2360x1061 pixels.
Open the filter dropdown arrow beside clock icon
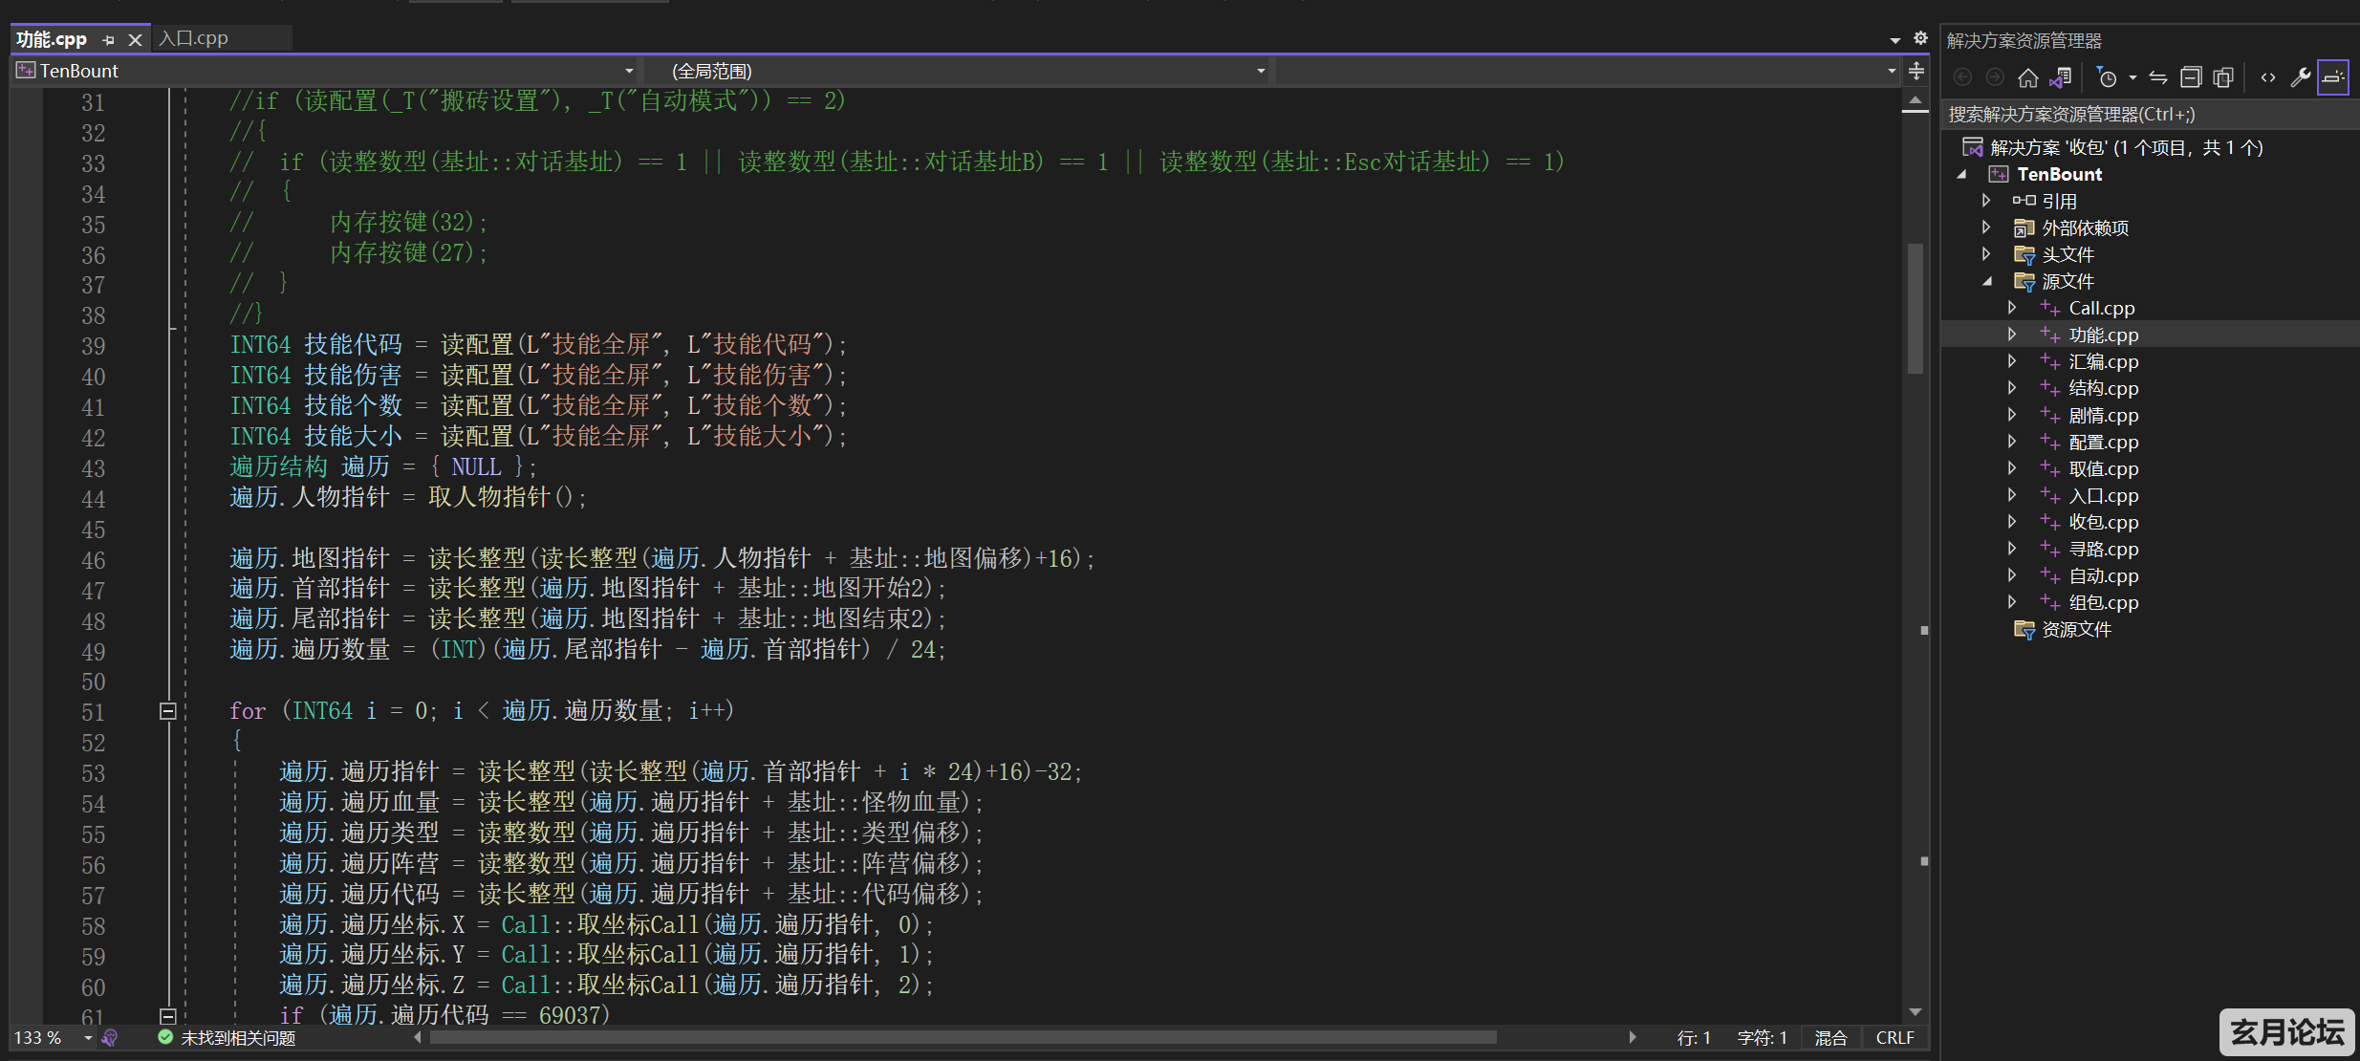pos(2133,78)
